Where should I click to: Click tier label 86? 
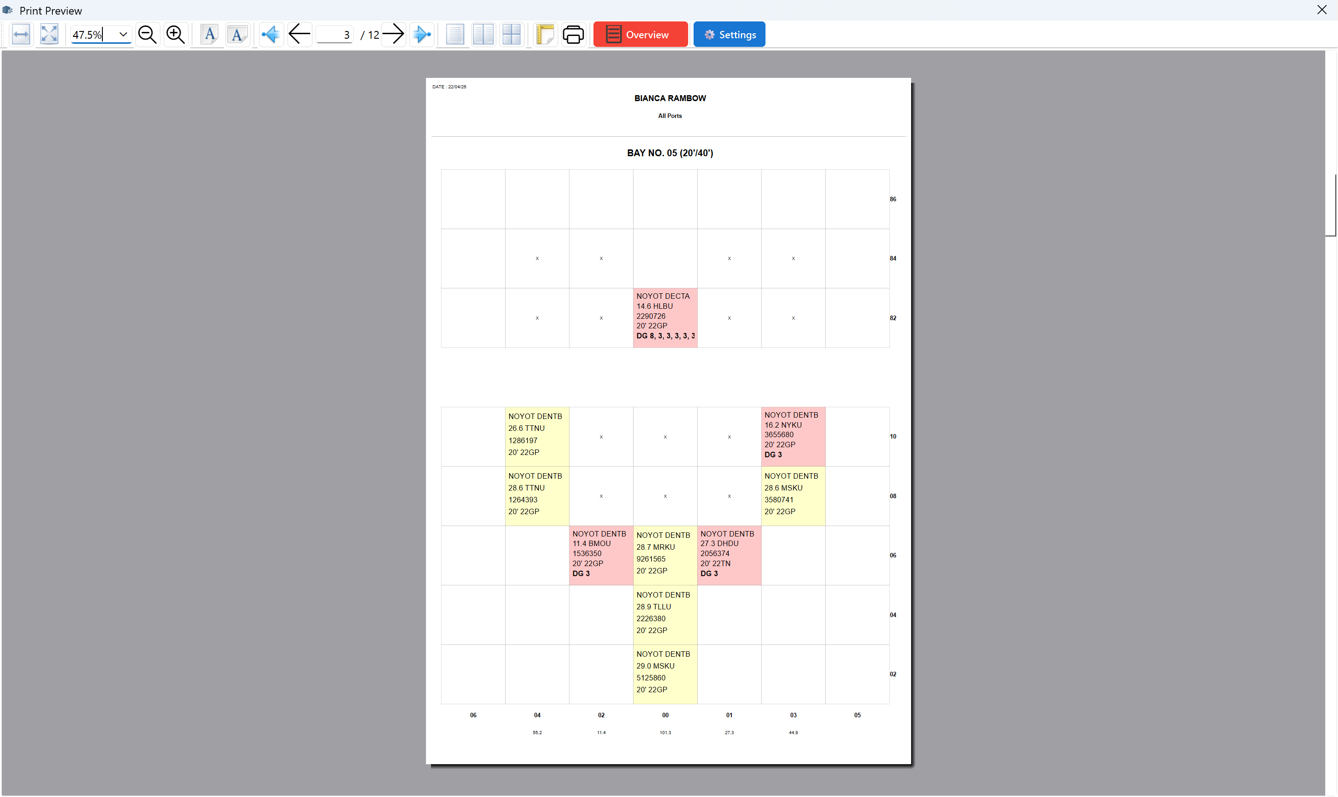click(x=892, y=199)
